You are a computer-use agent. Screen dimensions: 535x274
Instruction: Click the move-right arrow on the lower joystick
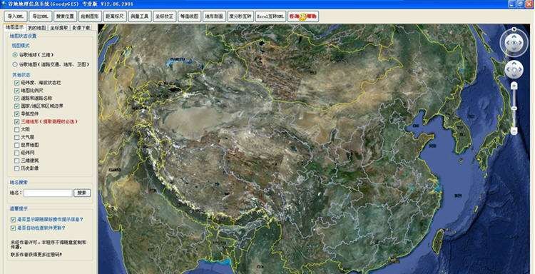tap(519, 70)
